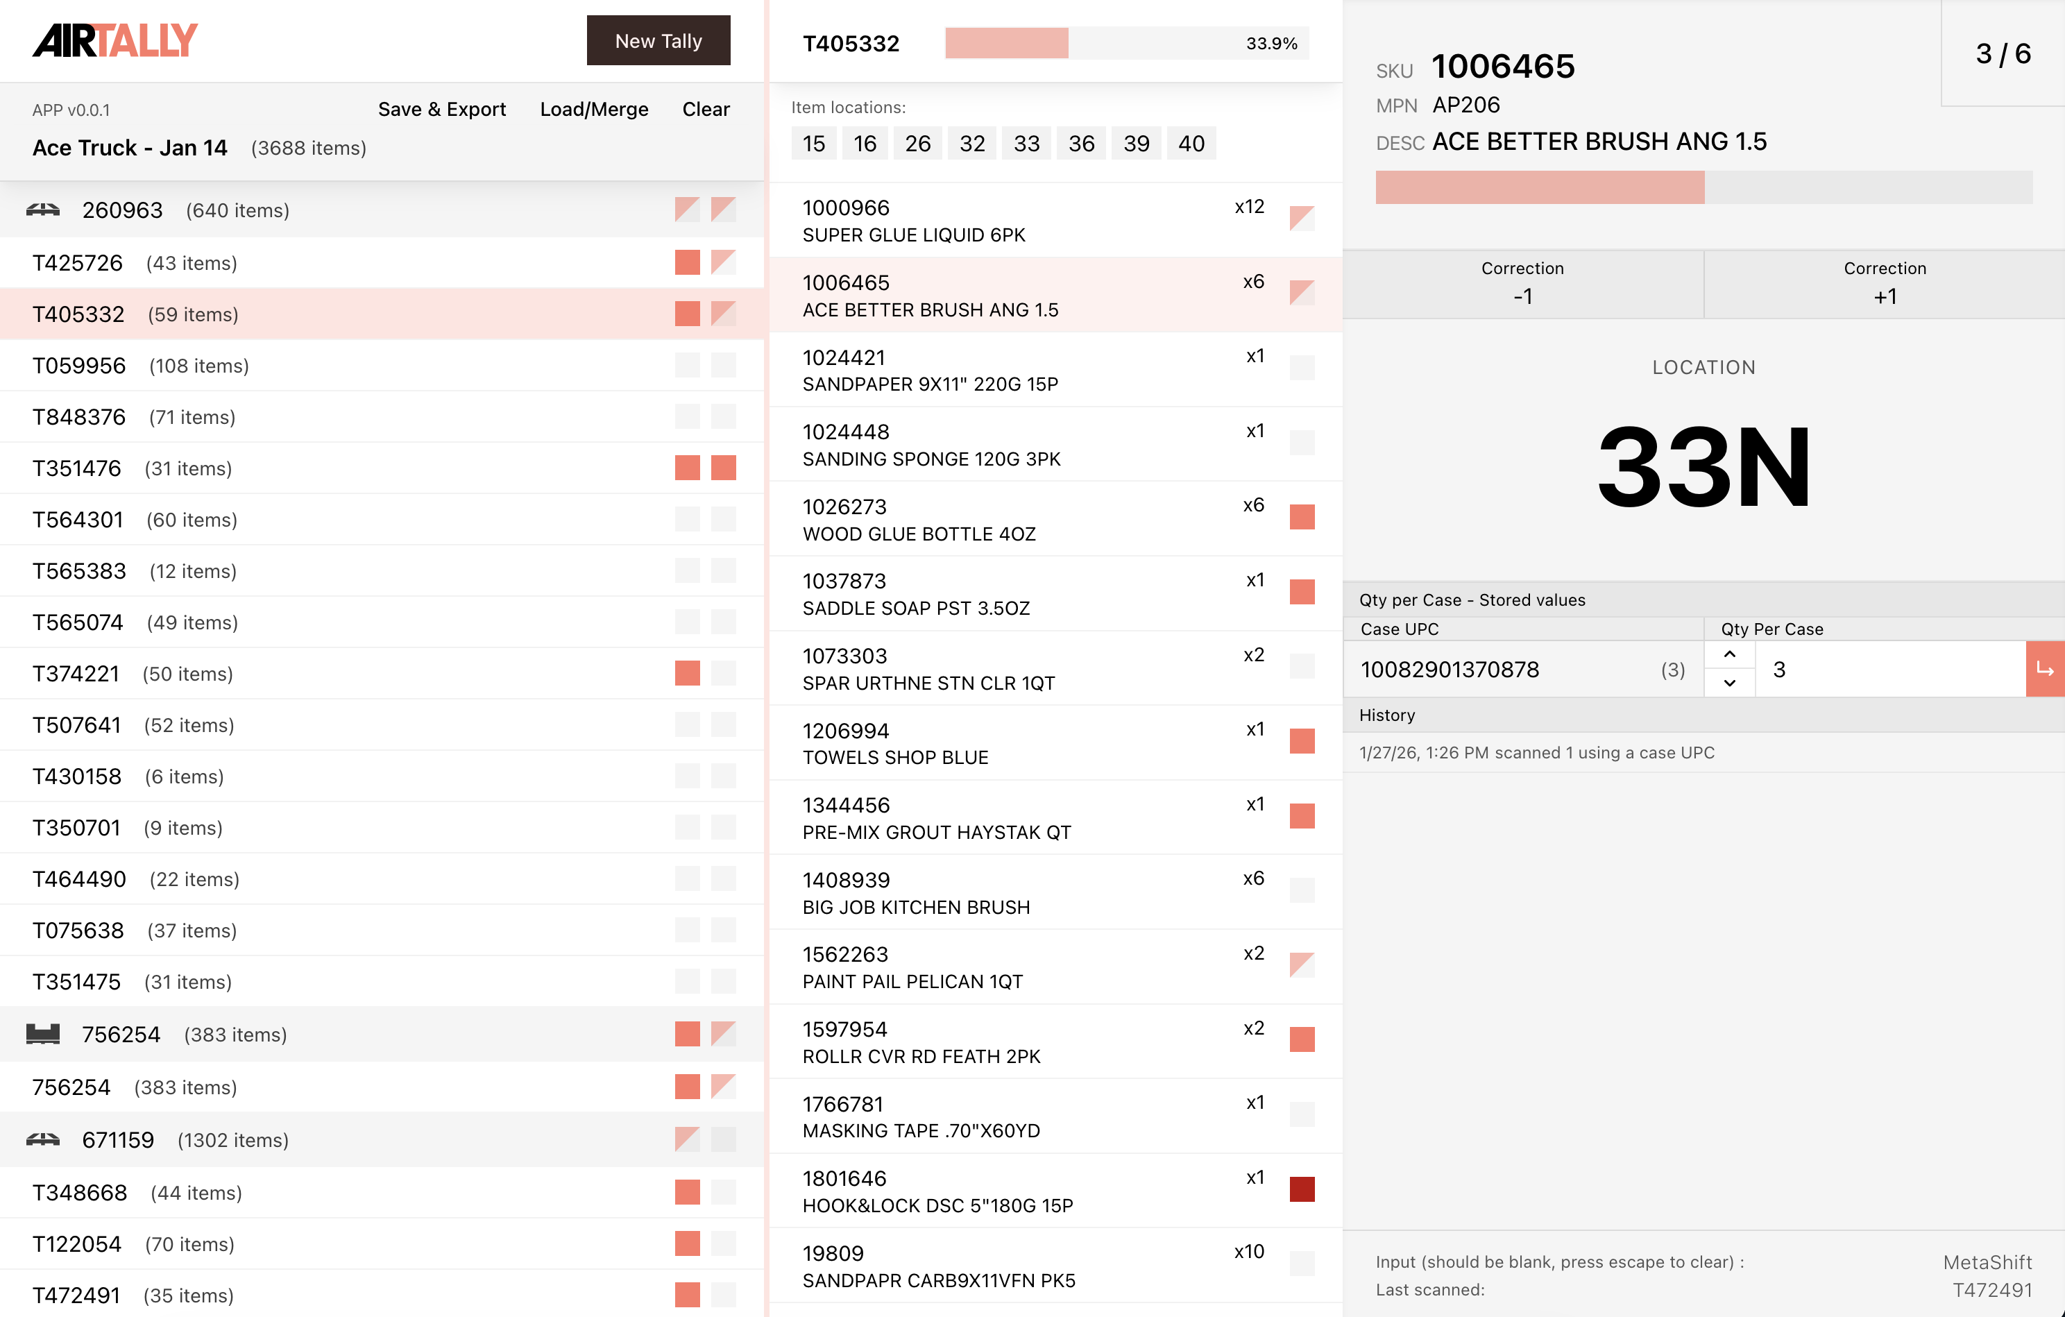
Task: Click Clear to reset the tally
Action: click(x=705, y=109)
